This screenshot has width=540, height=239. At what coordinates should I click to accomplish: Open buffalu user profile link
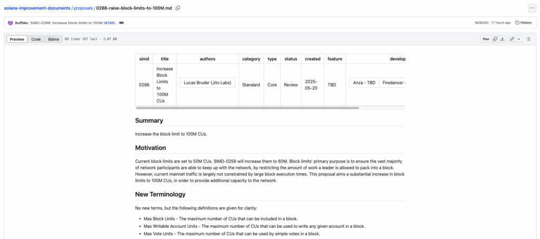pyautogui.click(x=22, y=23)
